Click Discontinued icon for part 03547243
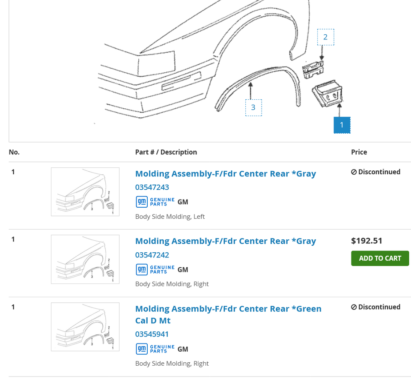Image resolution: width=411 pixels, height=379 pixels. 354,172
